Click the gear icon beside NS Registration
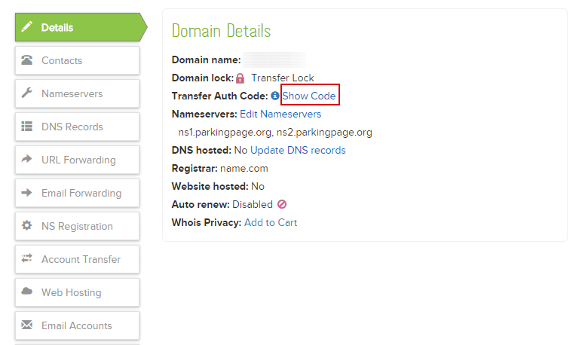The width and height of the screenshot is (579, 345). point(27,226)
